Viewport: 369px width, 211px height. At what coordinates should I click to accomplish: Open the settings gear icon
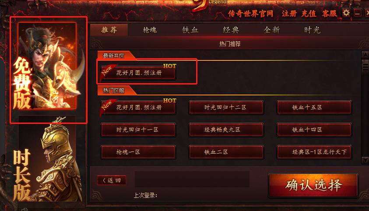pyautogui.click(x=346, y=13)
